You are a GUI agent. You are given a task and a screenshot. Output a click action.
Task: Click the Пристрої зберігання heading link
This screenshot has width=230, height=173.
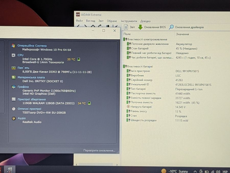pyautogui.click(x=32, y=99)
